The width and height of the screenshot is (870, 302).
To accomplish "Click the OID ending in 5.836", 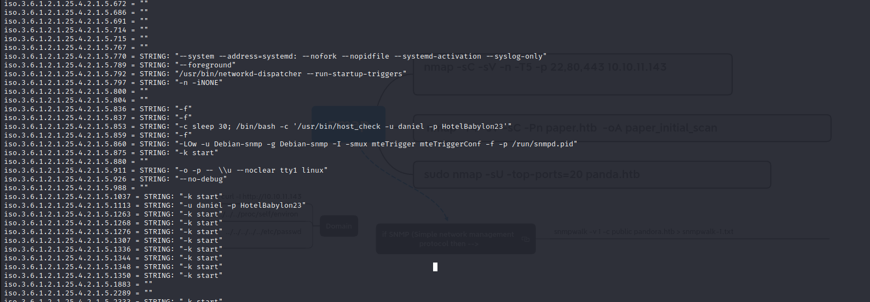I will coord(65,109).
